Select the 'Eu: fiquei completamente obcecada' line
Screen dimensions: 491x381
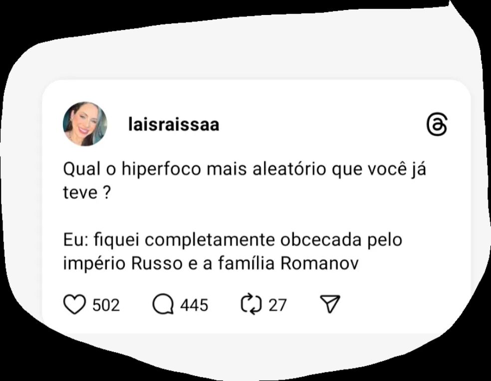(x=233, y=241)
